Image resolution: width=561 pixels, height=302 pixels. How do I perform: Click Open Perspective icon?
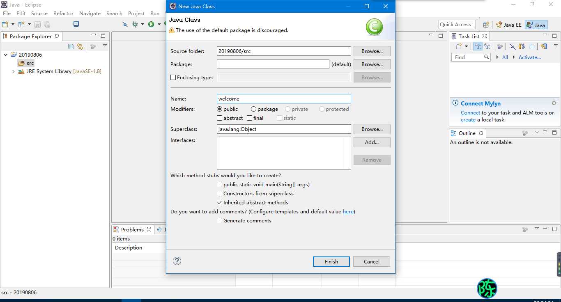pyautogui.click(x=486, y=25)
